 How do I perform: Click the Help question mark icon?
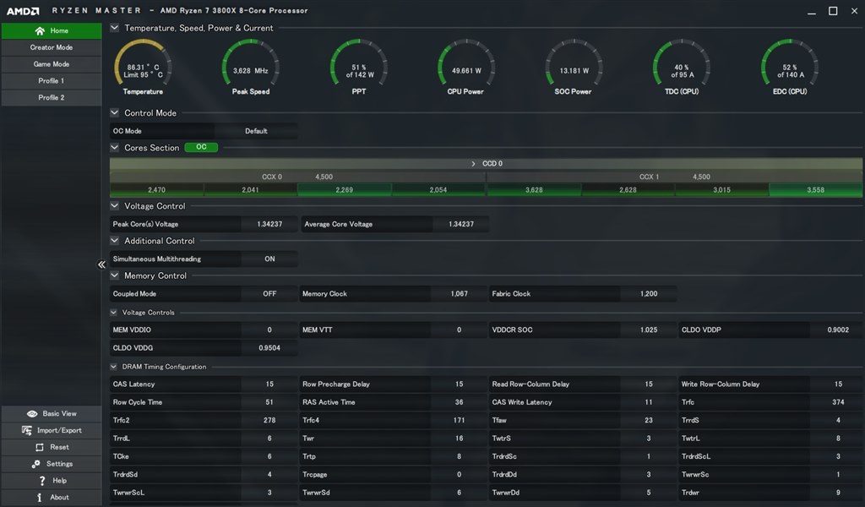[x=42, y=481]
